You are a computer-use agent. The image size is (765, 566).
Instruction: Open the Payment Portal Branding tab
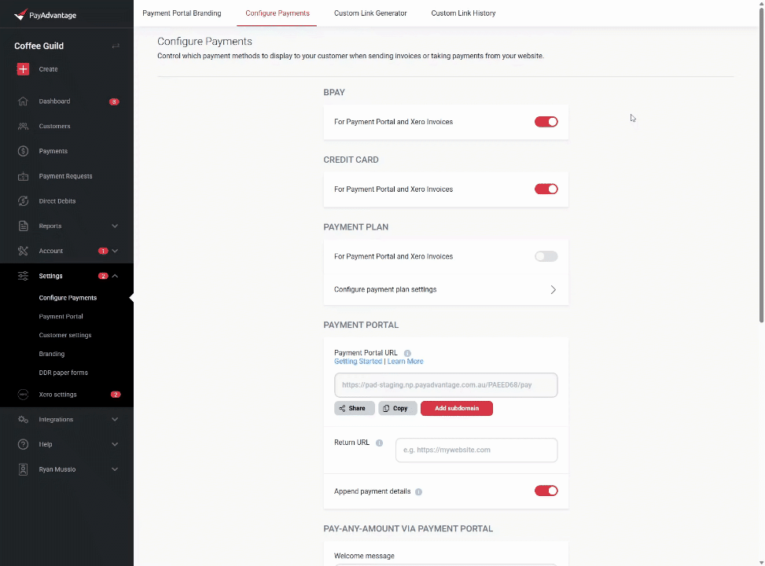click(x=182, y=13)
